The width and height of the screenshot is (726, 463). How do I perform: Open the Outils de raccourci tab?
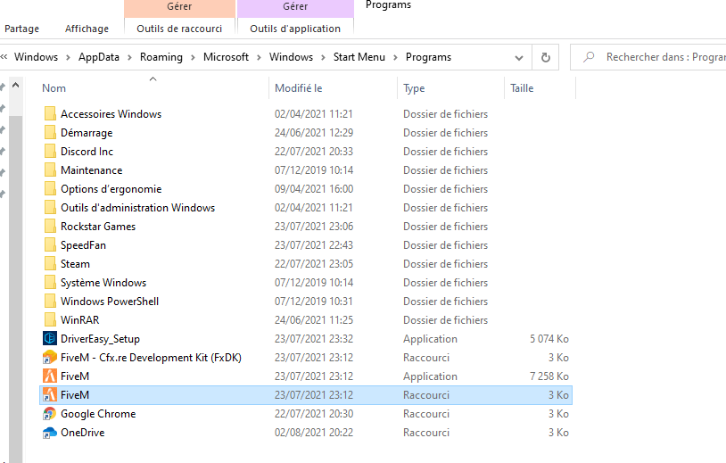click(179, 29)
